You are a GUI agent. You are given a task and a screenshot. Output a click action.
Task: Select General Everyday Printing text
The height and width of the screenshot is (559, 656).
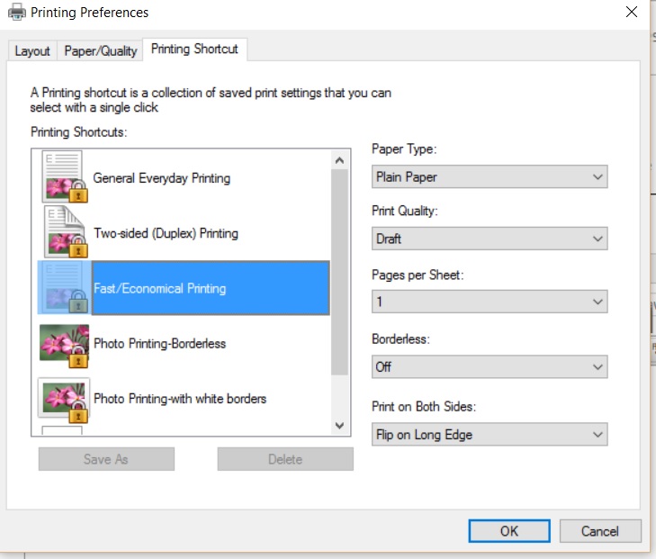pos(161,178)
